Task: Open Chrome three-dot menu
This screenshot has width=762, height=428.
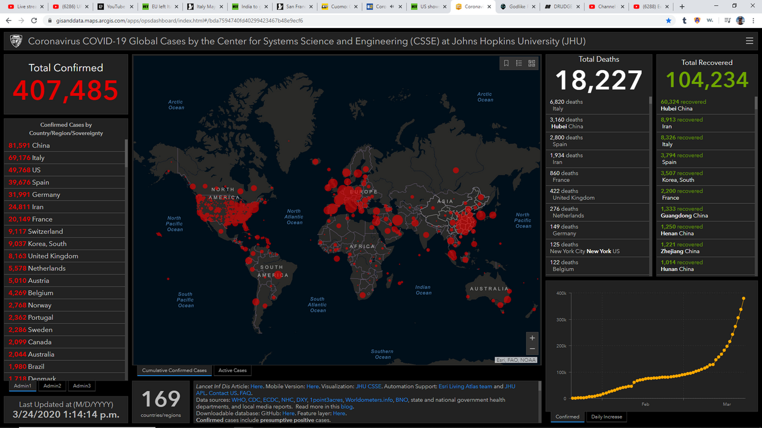Action: tap(753, 20)
